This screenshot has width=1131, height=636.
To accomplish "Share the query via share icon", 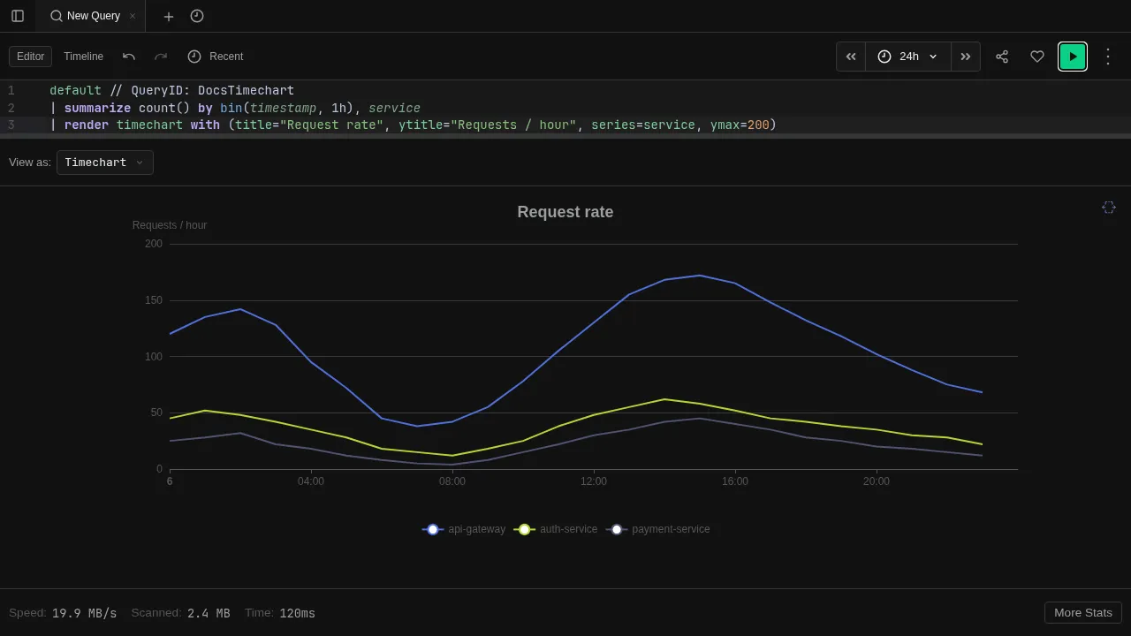I will (x=1002, y=57).
